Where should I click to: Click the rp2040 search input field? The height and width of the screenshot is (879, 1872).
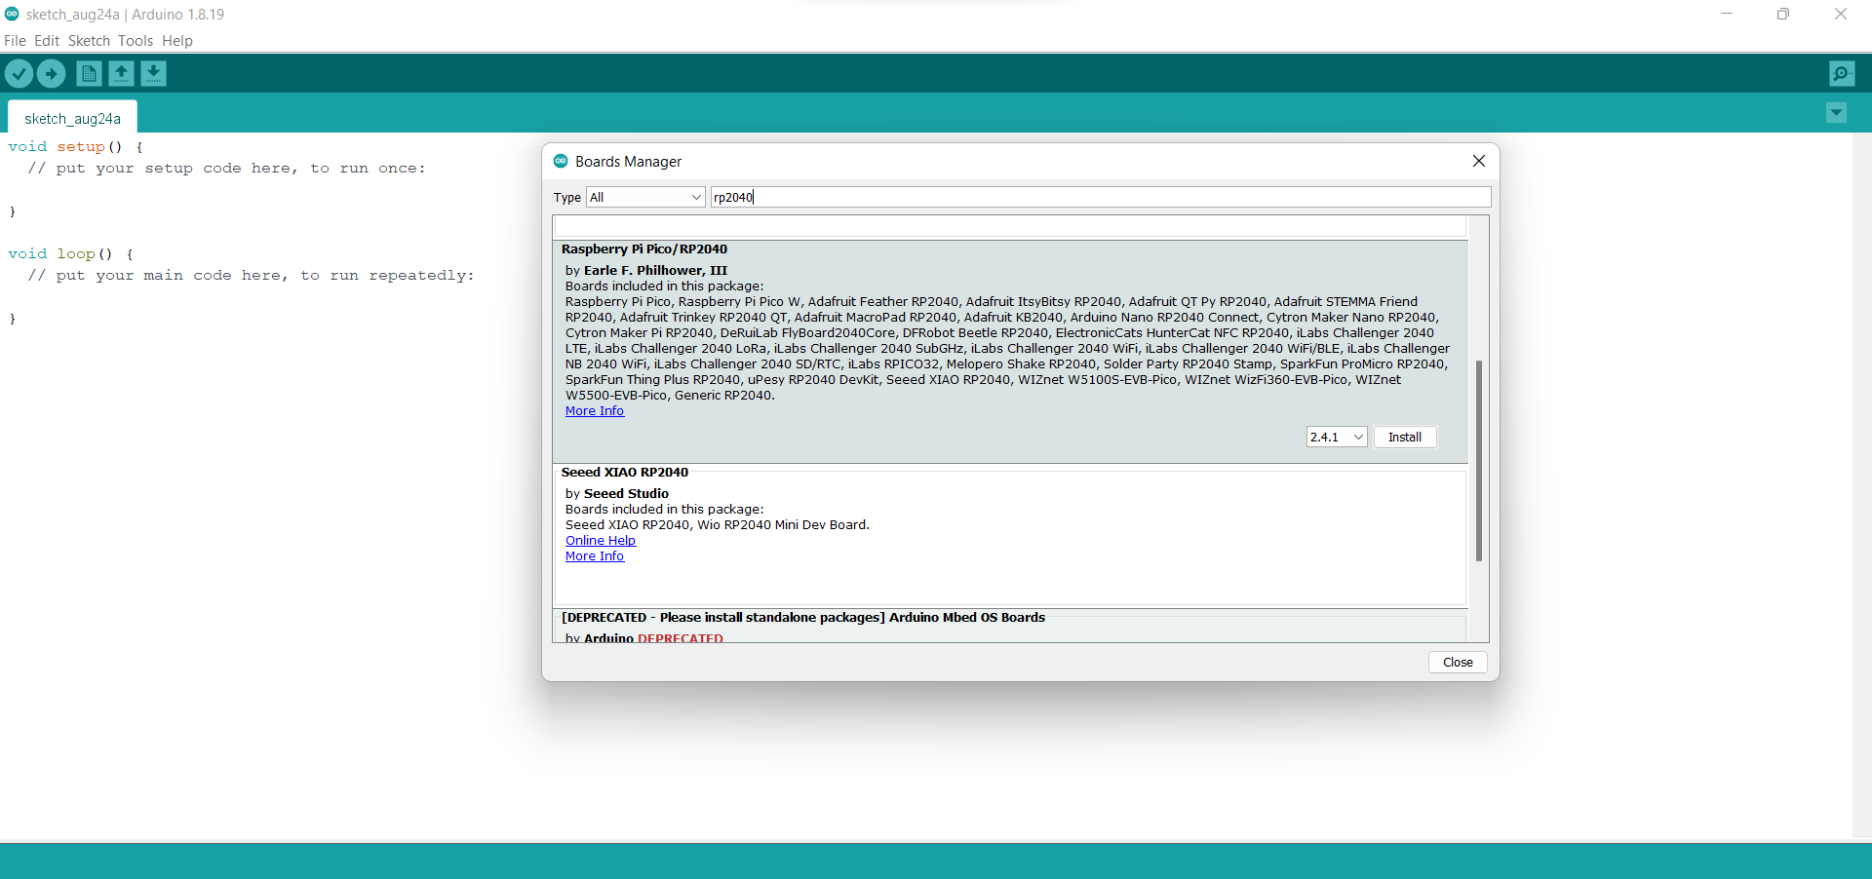click(x=1100, y=197)
